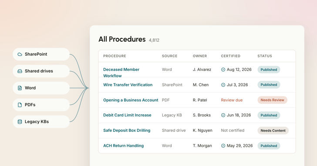Click Legacy KB source in Debit Card row

click(172, 115)
